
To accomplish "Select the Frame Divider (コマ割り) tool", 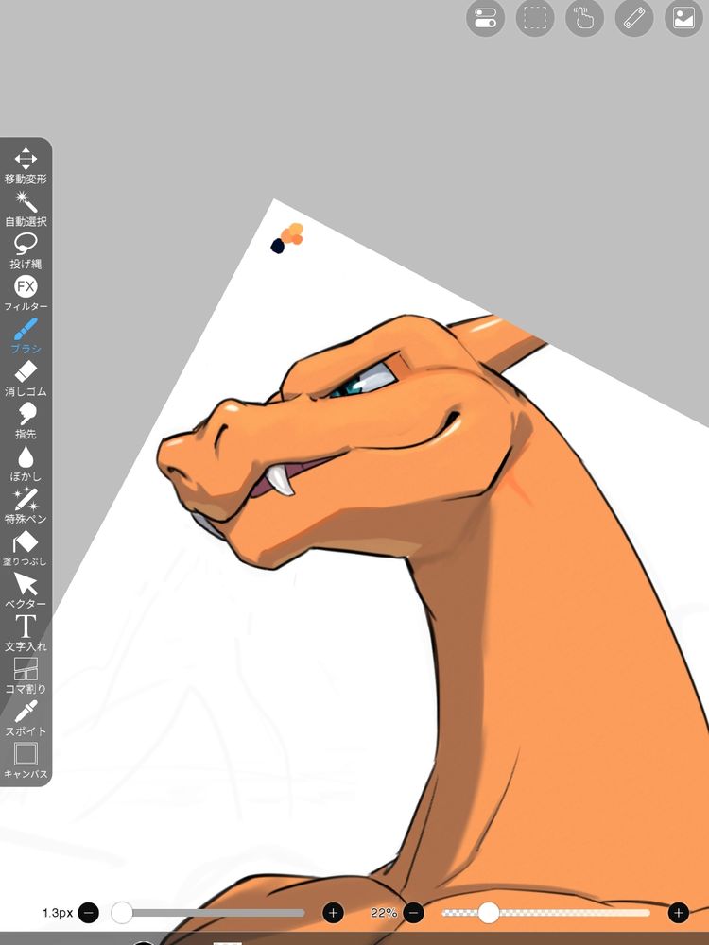I will click(x=26, y=677).
